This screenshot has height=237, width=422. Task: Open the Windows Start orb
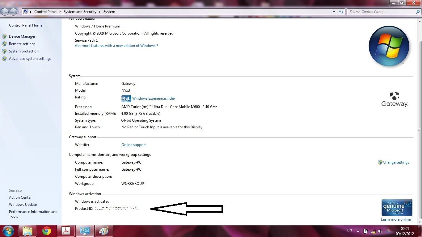[8, 231]
